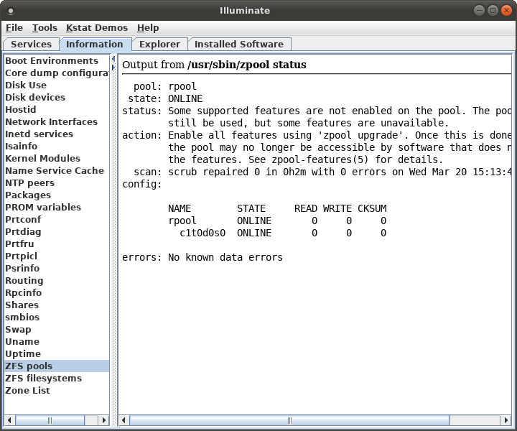The image size is (517, 431).
Task: Select Prtpicl entry
Action: [57, 256]
